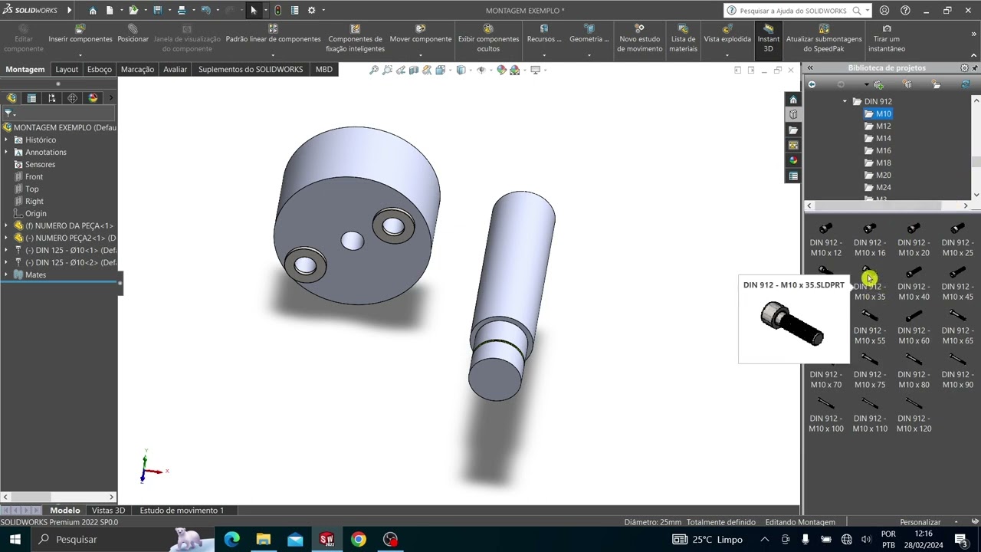This screenshot has height=552, width=981.
Task: Open Inserir componentes dropdown arrow
Action: 80,55
